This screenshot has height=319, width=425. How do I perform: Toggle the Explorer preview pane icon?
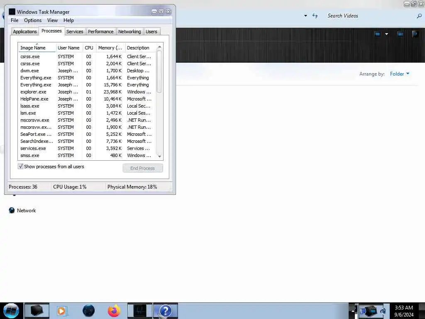click(x=400, y=34)
